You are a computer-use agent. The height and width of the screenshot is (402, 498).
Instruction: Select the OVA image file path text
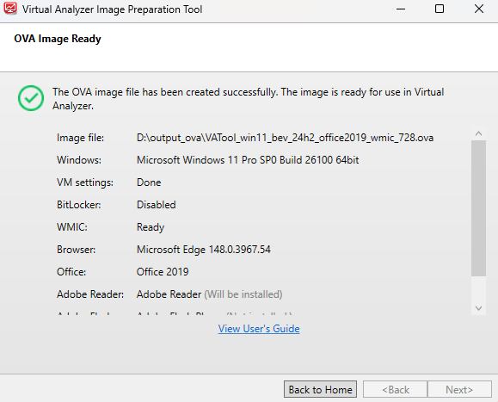coord(285,138)
